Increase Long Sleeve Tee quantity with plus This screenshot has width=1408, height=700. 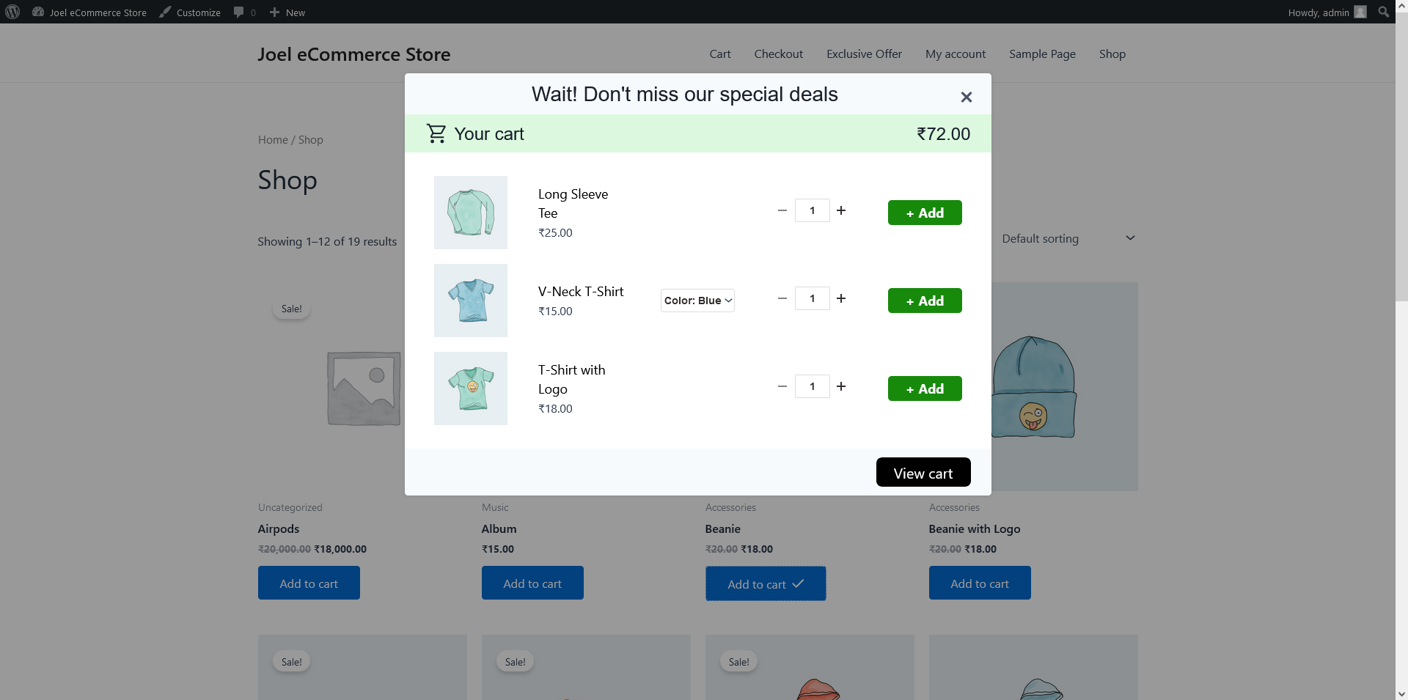click(841, 210)
